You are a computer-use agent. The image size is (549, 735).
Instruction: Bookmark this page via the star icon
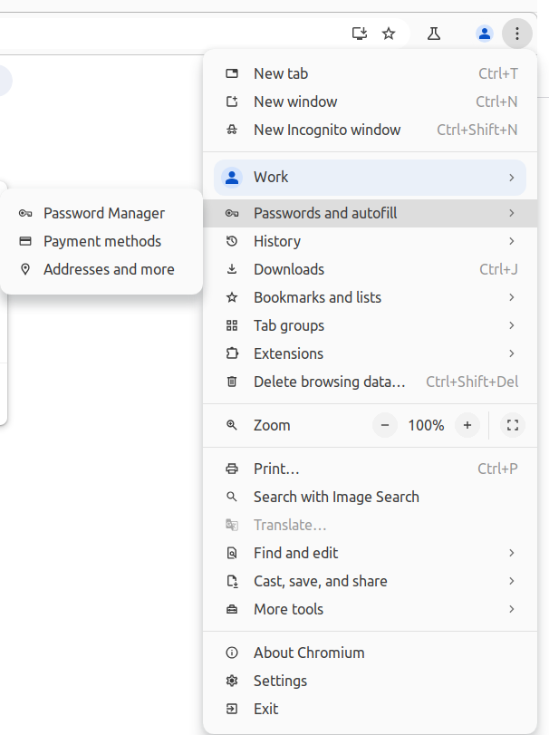[x=389, y=33]
